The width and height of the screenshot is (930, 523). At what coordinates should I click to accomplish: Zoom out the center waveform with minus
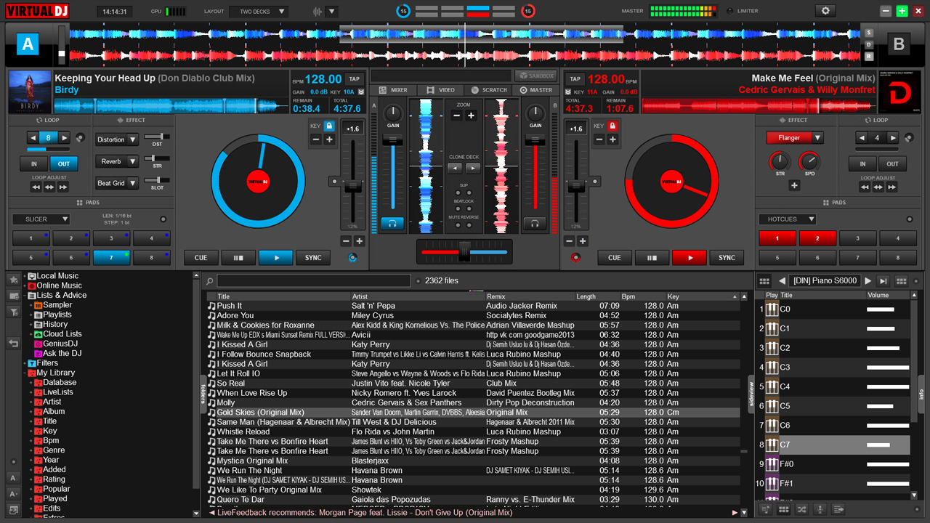point(457,115)
